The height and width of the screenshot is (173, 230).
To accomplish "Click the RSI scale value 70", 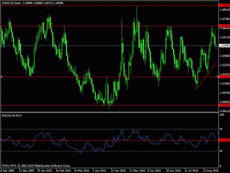I will 221,129.
